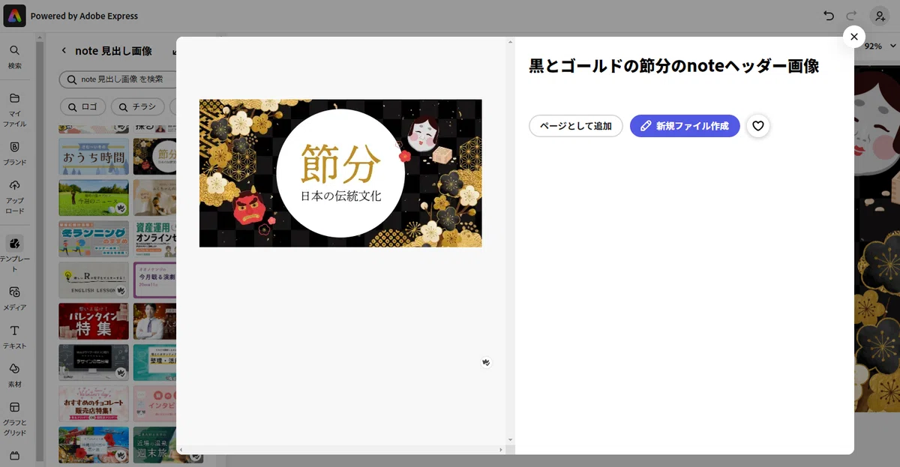Redo the last action
The image size is (900, 467).
click(x=851, y=16)
